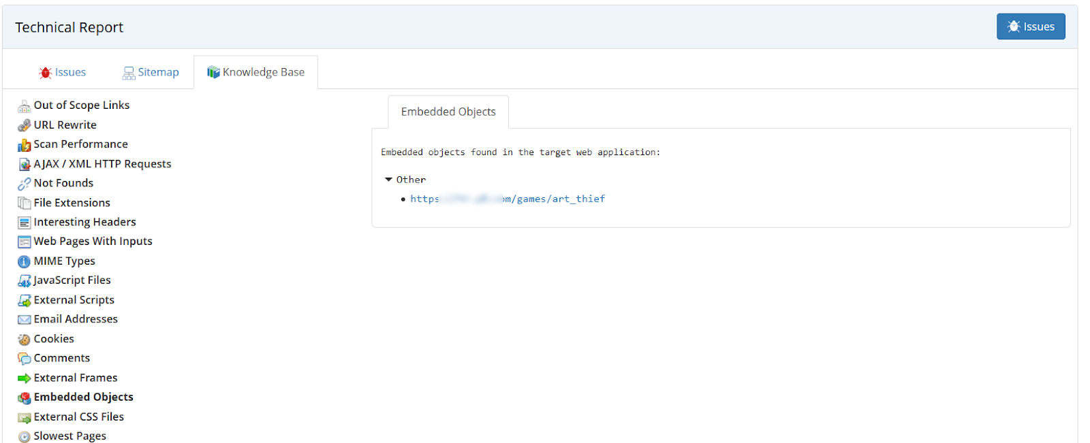Switch to the Issues tab

click(63, 72)
